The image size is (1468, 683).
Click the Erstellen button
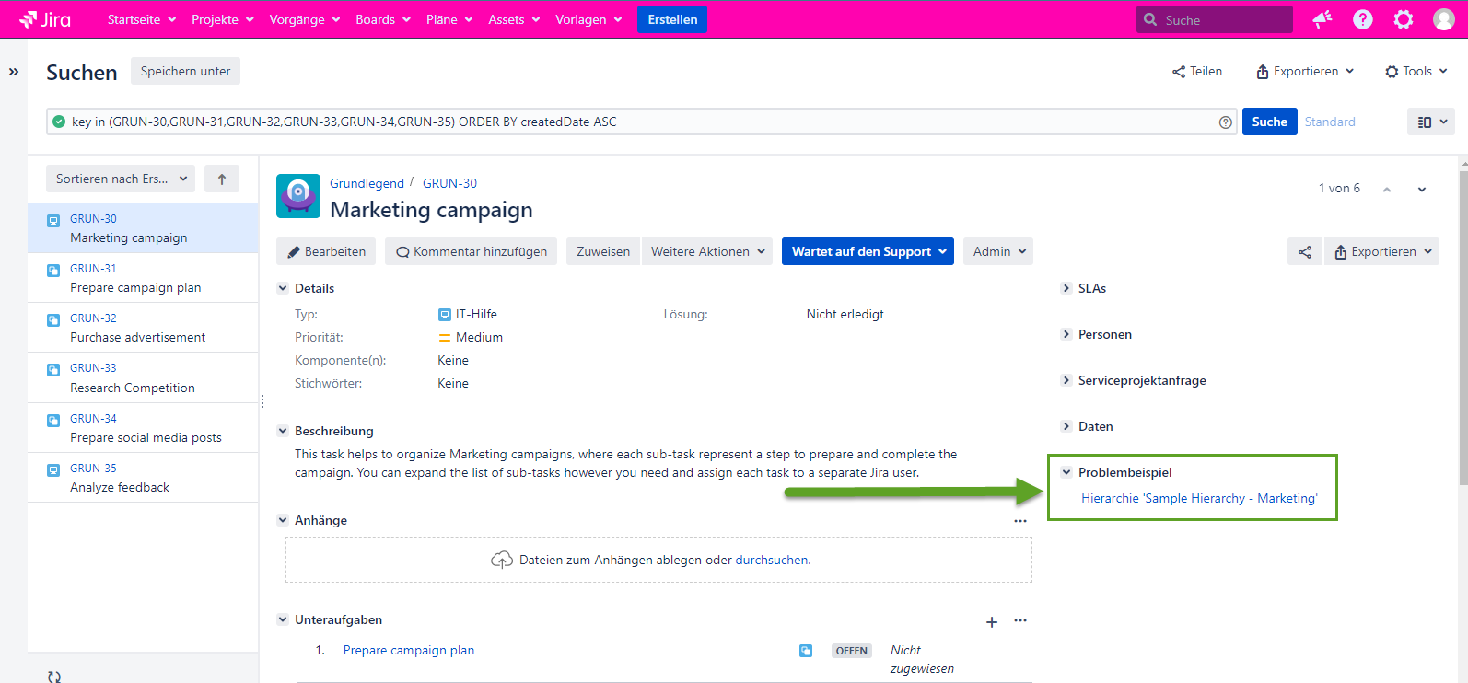[672, 19]
